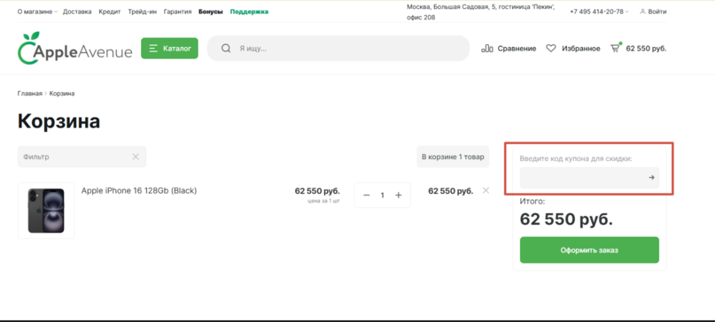Open the shopping cart icon in header

point(616,48)
